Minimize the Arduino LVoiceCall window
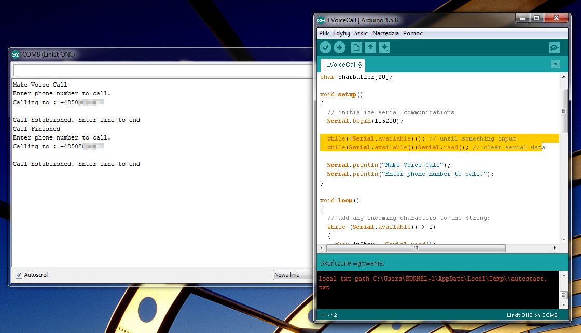 coord(523,18)
